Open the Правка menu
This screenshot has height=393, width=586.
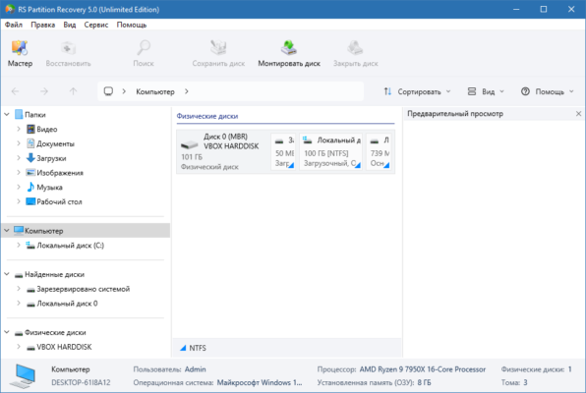[x=43, y=25]
